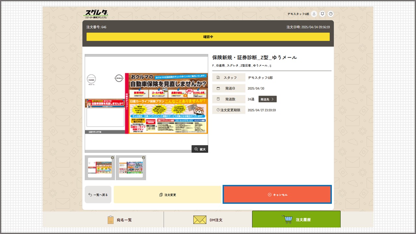Select preview thumbnail number 2

point(131,168)
